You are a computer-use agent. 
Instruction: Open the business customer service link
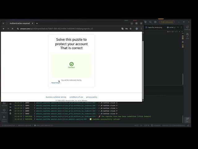click(56, 97)
